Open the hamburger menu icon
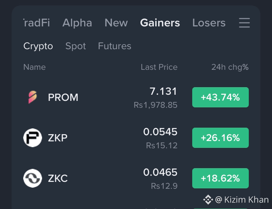272x209 pixels. click(x=244, y=23)
